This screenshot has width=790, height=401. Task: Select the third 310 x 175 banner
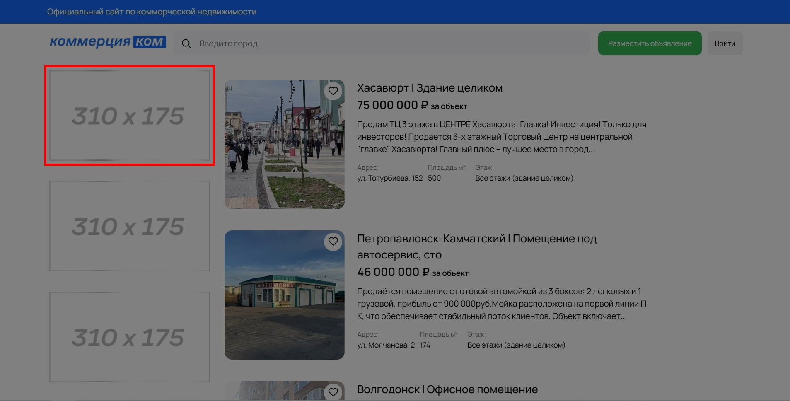129,337
